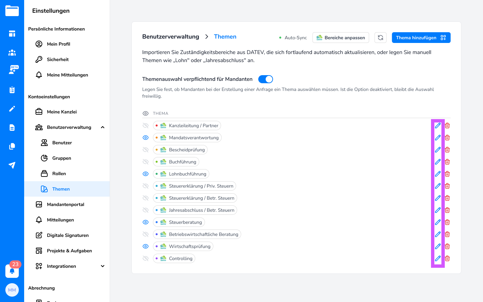This screenshot has height=302, width=483.
Task: Open the contacts group icon in left rail
Action: coord(12,52)
